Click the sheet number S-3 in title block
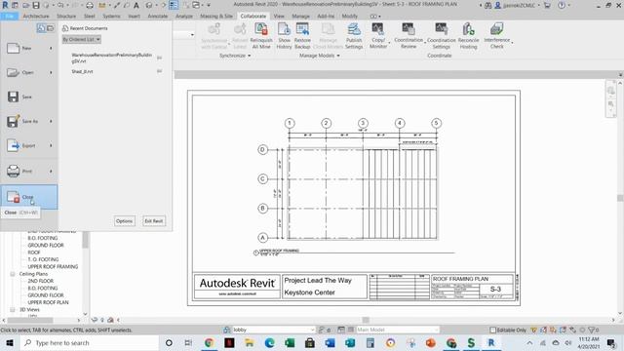Viewport: 624px width, 351px height. (495, 290)
